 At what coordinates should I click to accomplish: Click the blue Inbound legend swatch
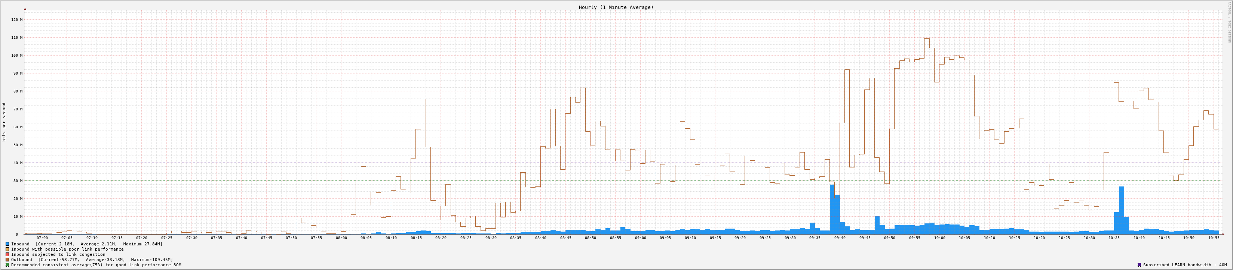[x=7, y=244]
